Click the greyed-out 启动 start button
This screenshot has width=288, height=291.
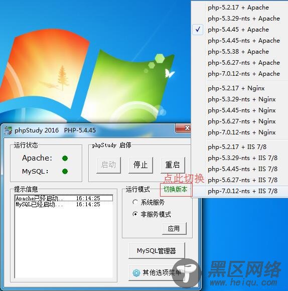coord(108,165)
